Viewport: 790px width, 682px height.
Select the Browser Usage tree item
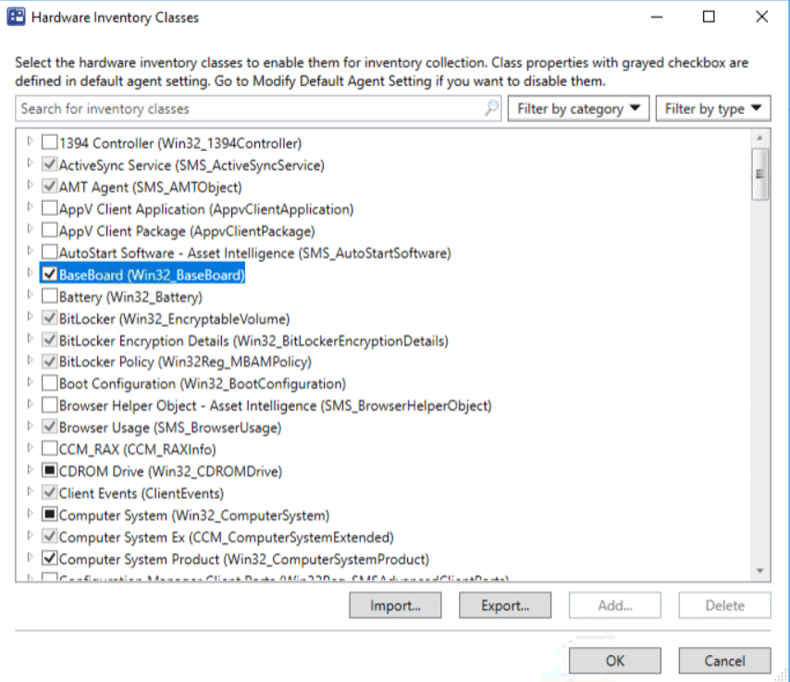(148, 428)
